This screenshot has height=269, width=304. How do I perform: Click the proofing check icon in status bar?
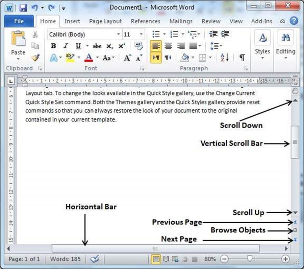click(x=95, y=259)
